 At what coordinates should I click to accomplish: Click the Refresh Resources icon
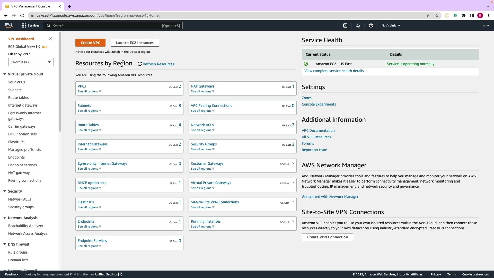(x=140, y=64)
